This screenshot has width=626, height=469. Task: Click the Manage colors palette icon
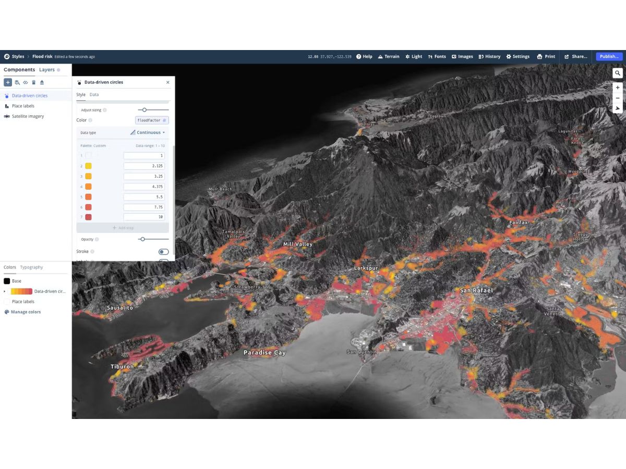click(x=7, y=312)
